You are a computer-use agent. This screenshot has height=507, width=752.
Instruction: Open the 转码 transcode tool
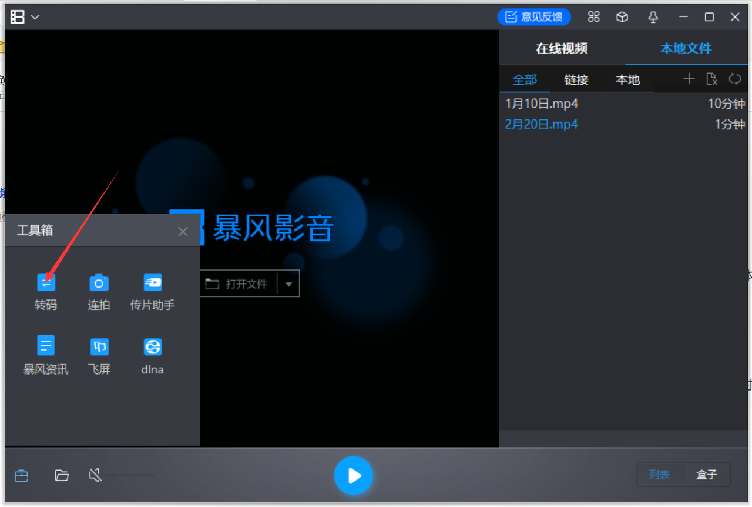coord(46,292)
